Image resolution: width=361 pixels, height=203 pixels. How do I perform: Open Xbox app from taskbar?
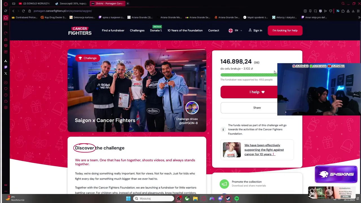tap(187, 198)
